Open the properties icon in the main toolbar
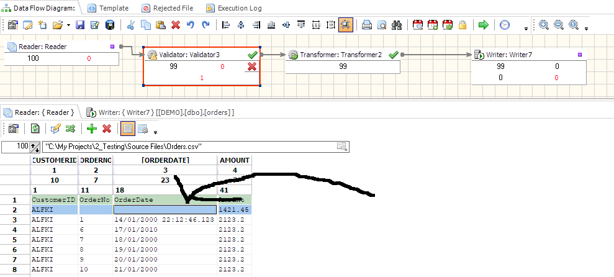The image size is (614, 277). (13, 25)
